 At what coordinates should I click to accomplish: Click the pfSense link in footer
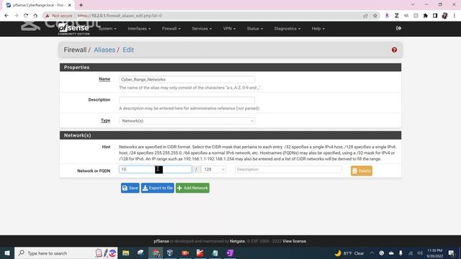(161, 241)
